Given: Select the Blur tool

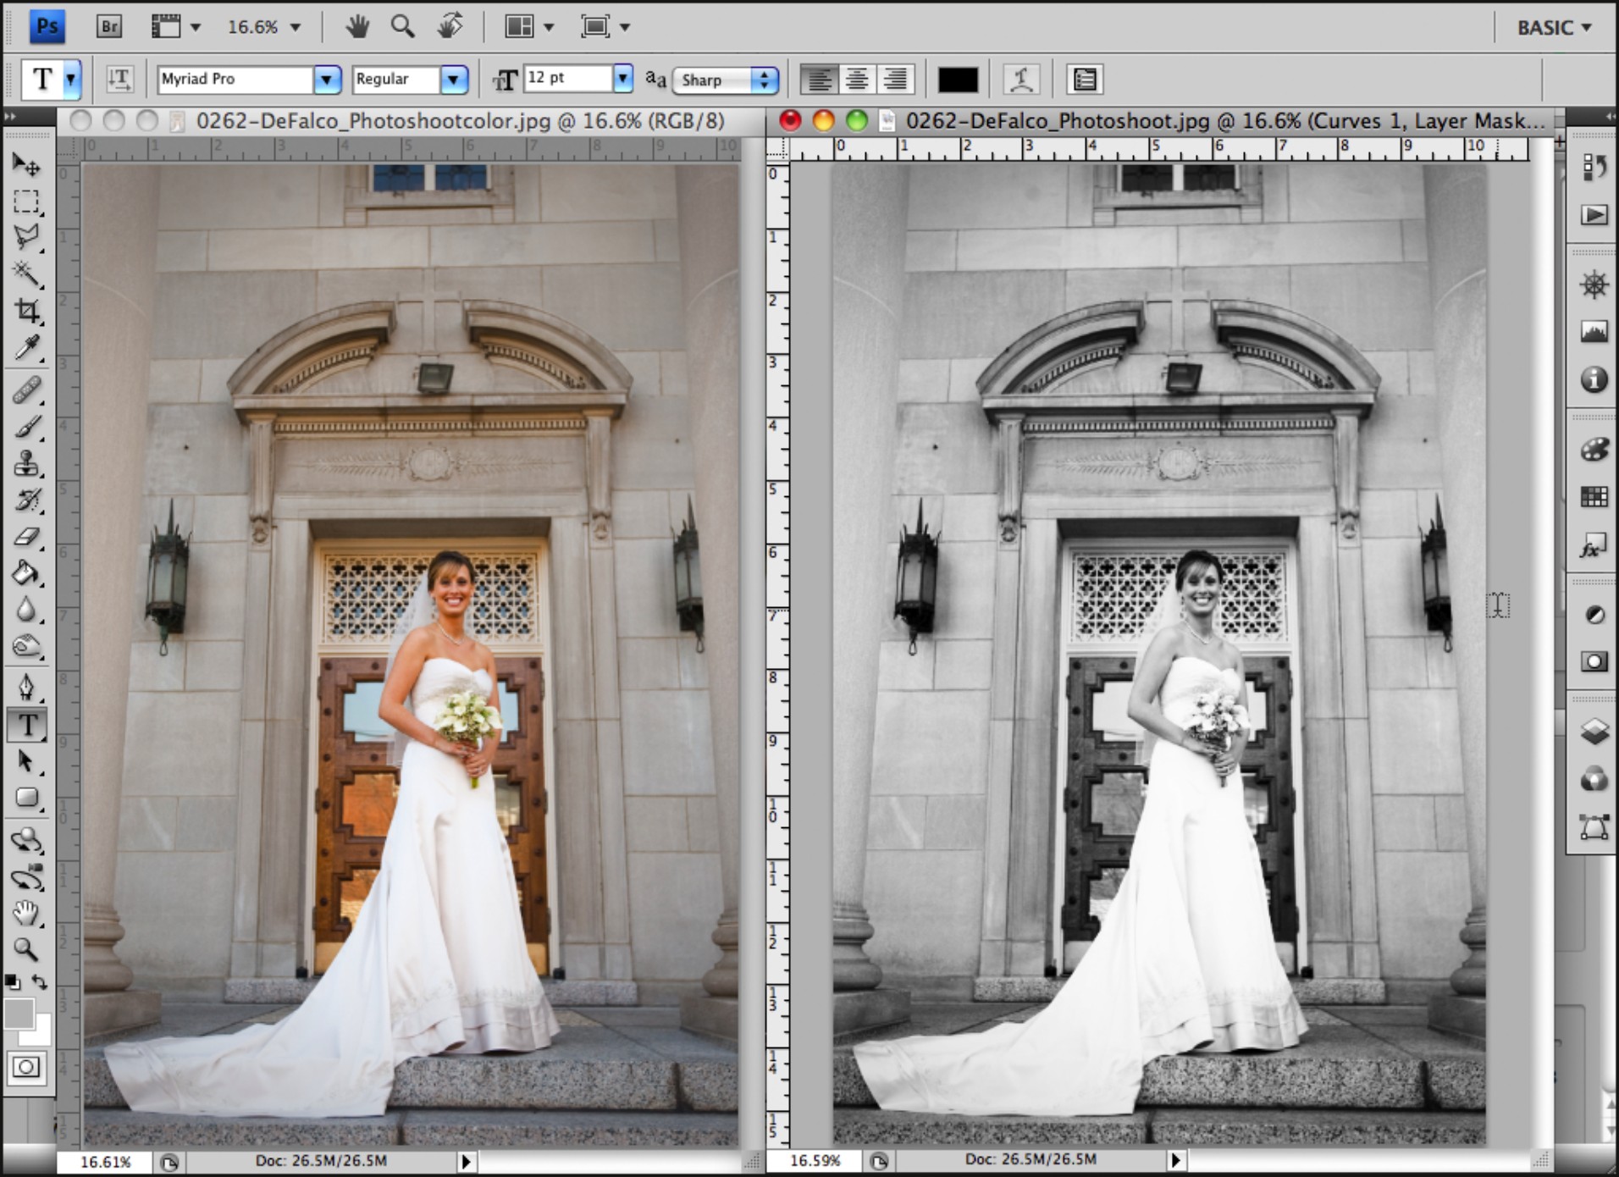Looking at the screenshot, I should (26, 610).
